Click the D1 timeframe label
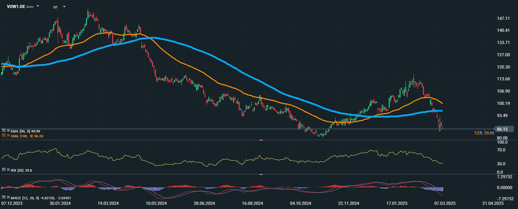Screen dimensions: 518x209 [x=56, y=7]
